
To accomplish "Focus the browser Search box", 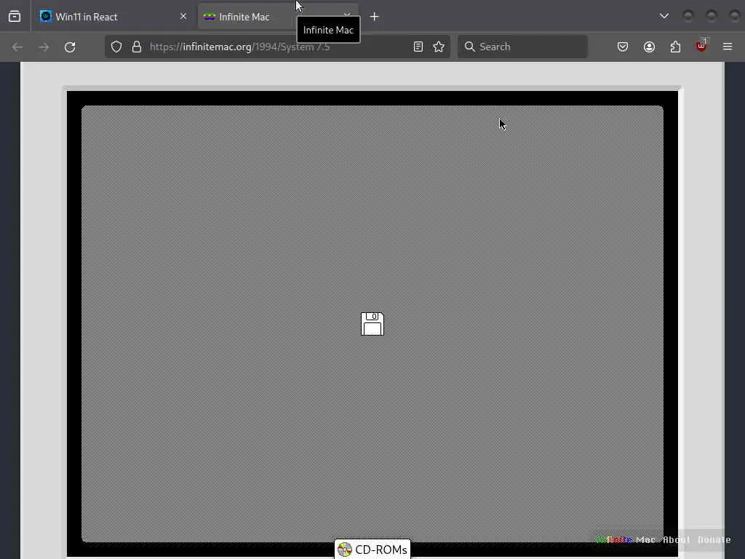I will click(522, 47).
